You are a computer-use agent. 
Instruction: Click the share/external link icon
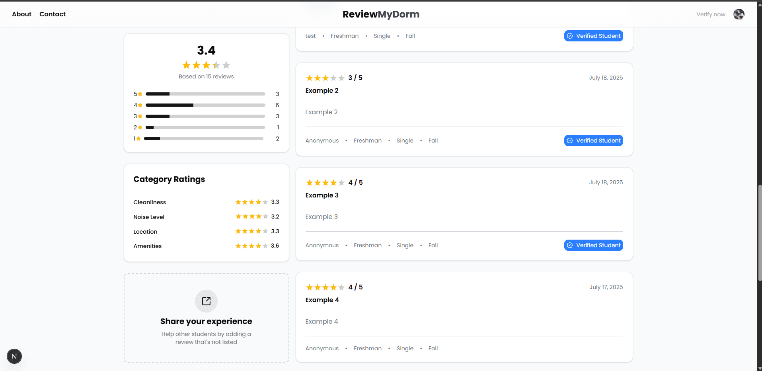click(206, 301)
